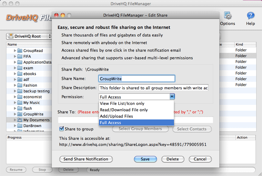262x176 pixels.
Task: Click the Action column header
Action: [x=245, y=137]
